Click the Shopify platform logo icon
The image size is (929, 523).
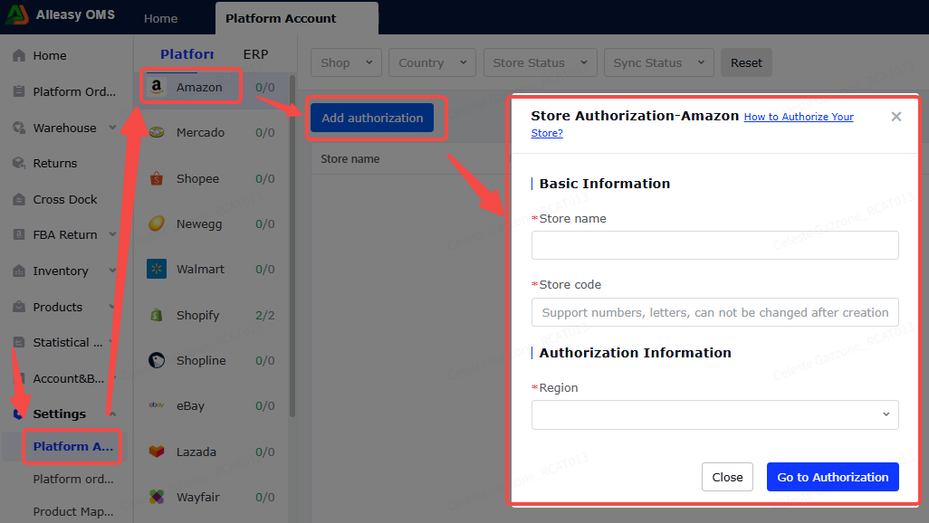(x=157, y=315)
